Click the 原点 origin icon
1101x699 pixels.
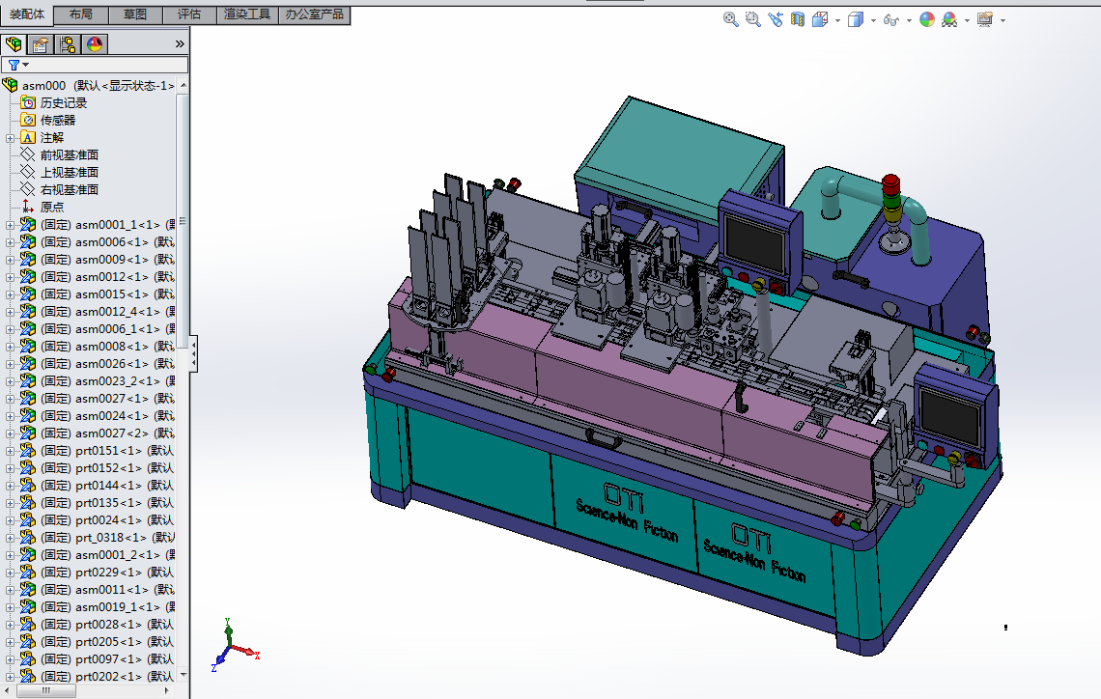coord(28,207)
